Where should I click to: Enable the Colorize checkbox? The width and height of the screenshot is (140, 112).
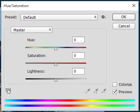tap(115, 85)
